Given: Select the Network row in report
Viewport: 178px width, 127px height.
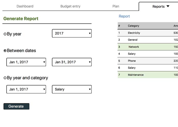Looking at the screenshot, I should pos(148,47).
